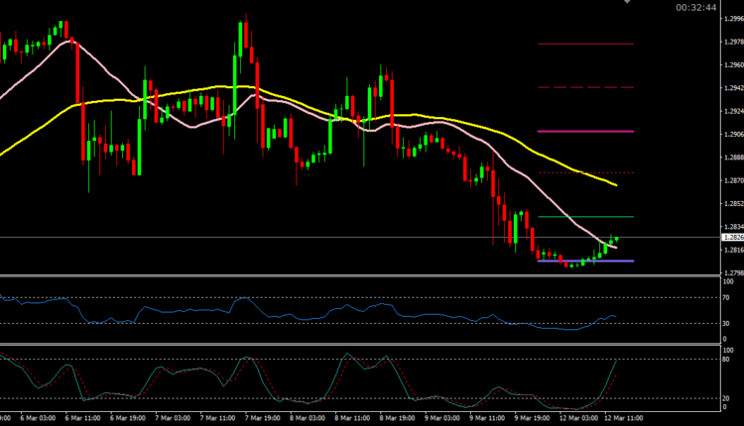744x426 pixels.
Task: Click the 80 level label in stochastic panel
Action: point(727,361)
